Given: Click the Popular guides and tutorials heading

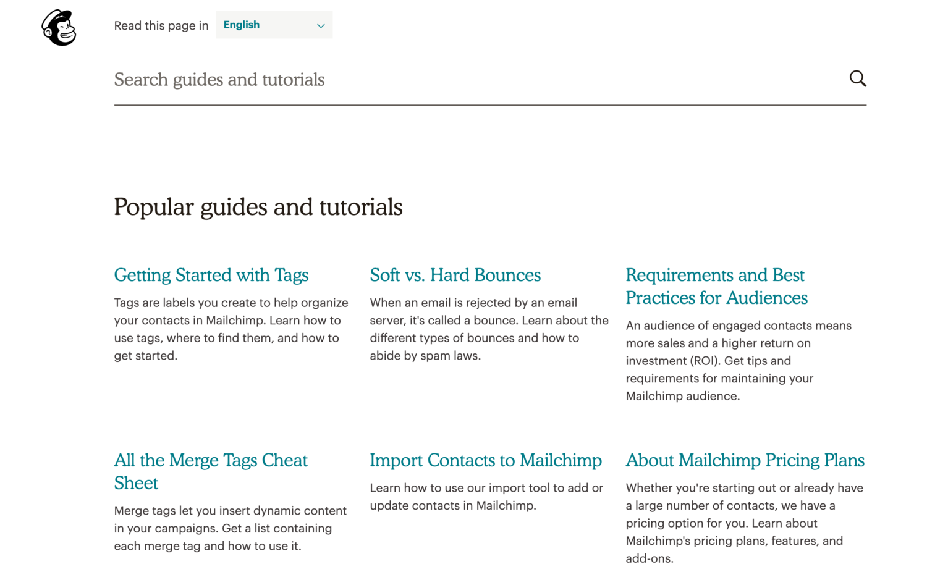Looking at the screenshot, I should pyautogui.click(x=258, y=207).
